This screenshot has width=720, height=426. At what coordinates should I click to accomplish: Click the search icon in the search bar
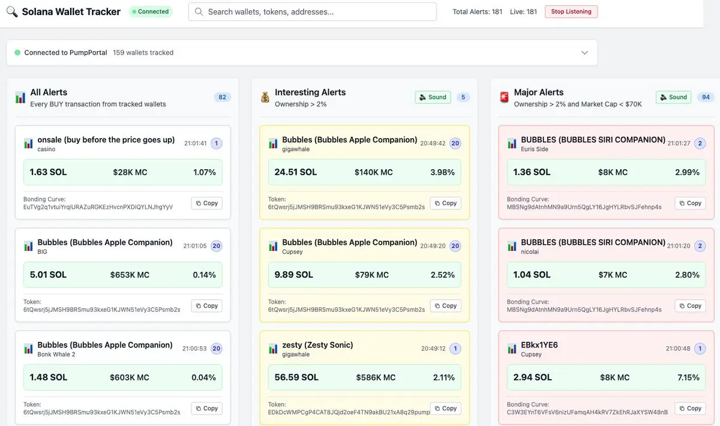(x=199, y=12)
